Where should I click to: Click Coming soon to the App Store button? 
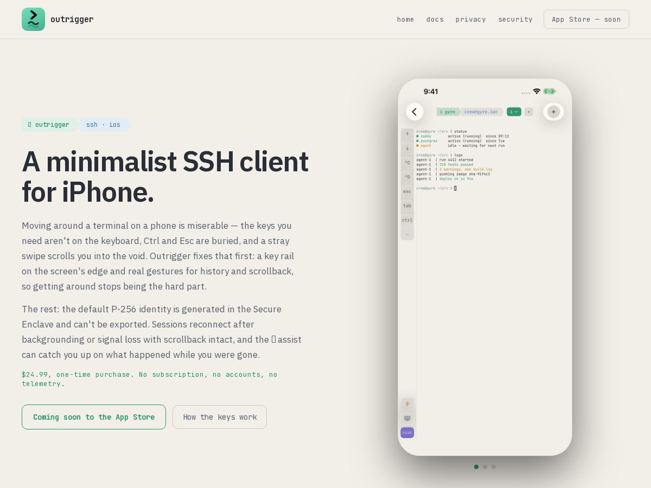click(x=94, y=417)
